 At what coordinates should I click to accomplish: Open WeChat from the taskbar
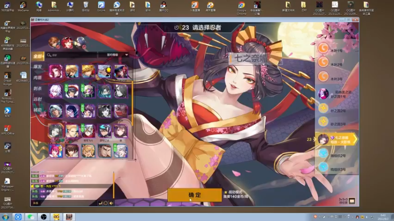click(31, 217)
